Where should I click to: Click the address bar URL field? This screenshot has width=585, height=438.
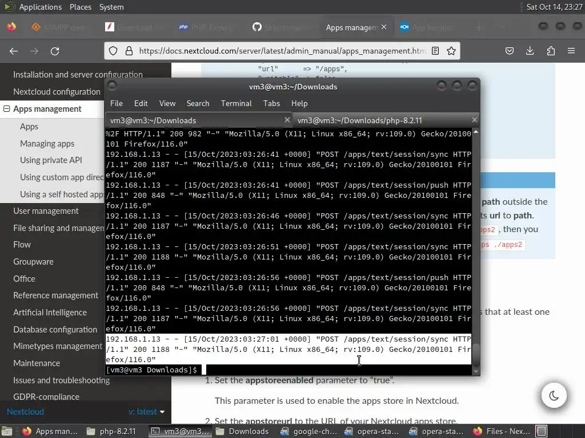pos(282,51)
